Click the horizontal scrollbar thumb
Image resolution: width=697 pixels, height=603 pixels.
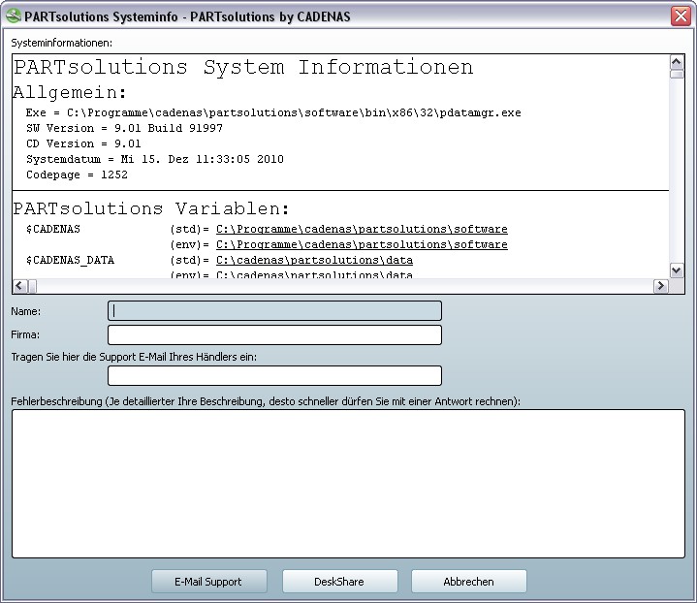(x=32, y=286)
